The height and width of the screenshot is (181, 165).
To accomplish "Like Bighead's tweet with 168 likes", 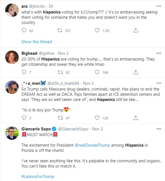I will pyautogui.click(x=97, y=72).
